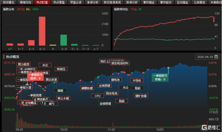Click the 14:00 time axis label
The image size is (222, 132).
[x=160, y=130]
